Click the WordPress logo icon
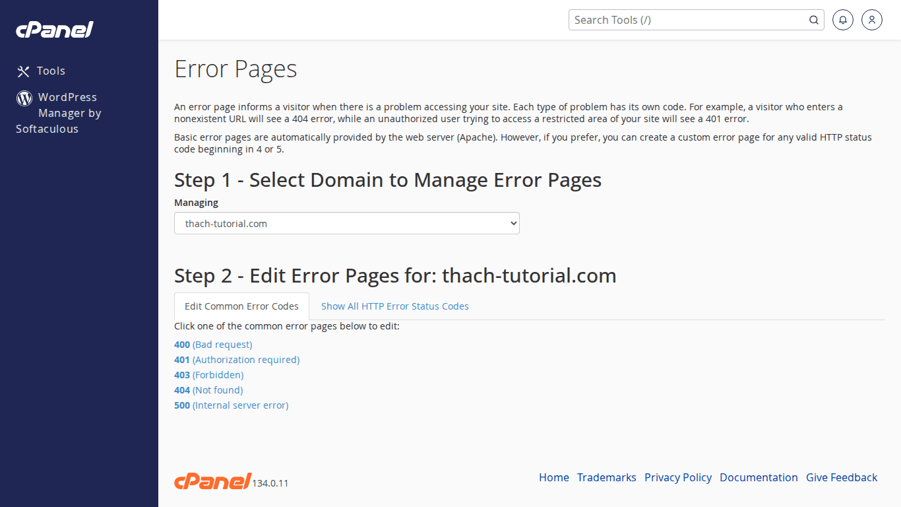This screenshot has width=901, height=507. 24,98
